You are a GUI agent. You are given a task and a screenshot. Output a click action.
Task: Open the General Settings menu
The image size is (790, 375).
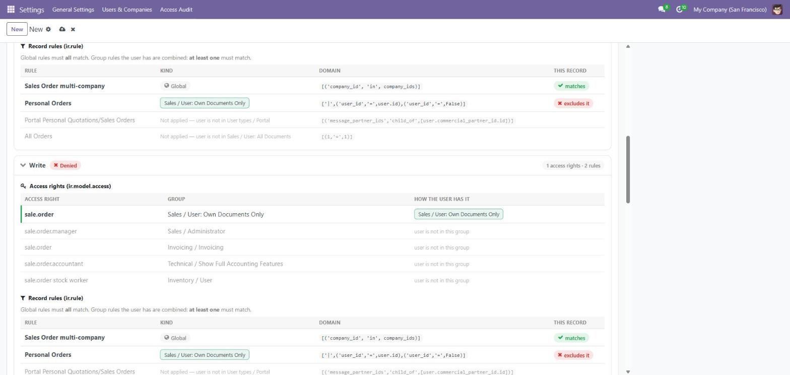[73, 10]
